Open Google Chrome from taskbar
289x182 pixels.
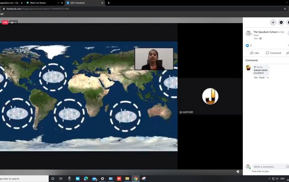[x=135, y=179]
